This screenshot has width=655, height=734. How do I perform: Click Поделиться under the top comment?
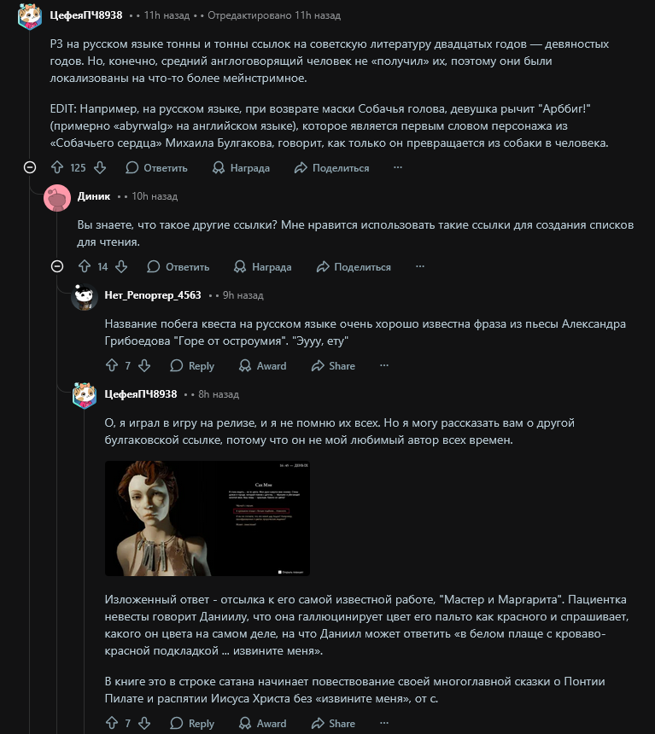pyautogui.click(x=331, y=167)
